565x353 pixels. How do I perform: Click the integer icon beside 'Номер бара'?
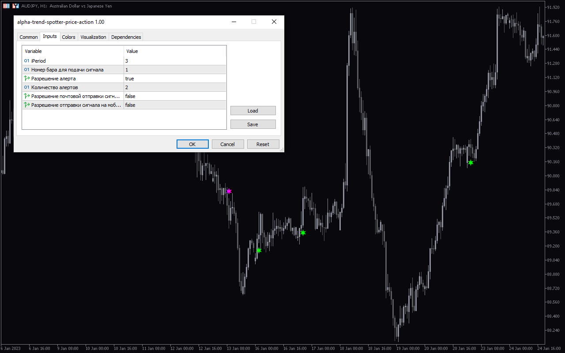click(26, 70)
